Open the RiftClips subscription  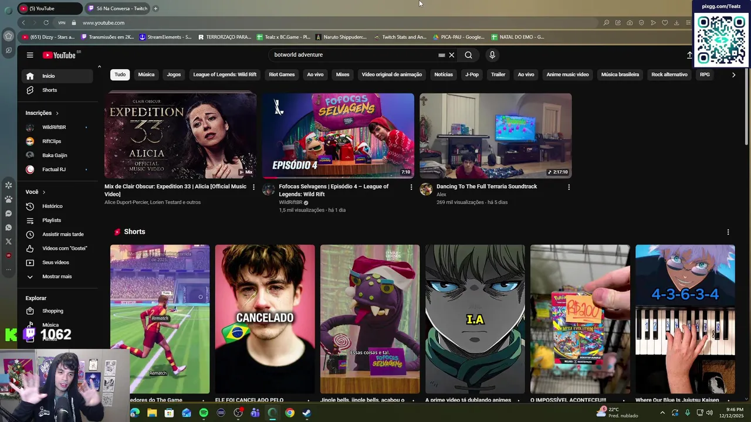(57, 141)
